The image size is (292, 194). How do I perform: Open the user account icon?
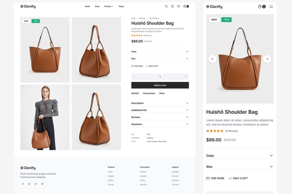point(172,6)
